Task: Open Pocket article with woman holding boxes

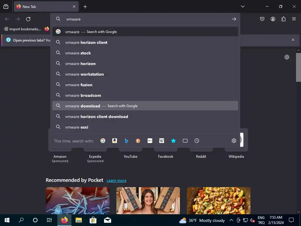Action: [x=148, y=201]
